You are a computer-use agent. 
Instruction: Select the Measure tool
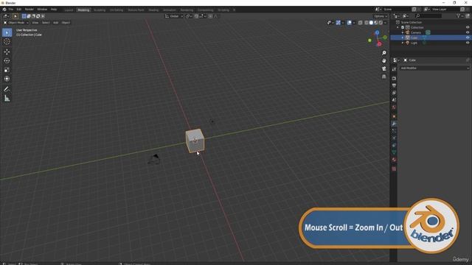coord(7,98)
